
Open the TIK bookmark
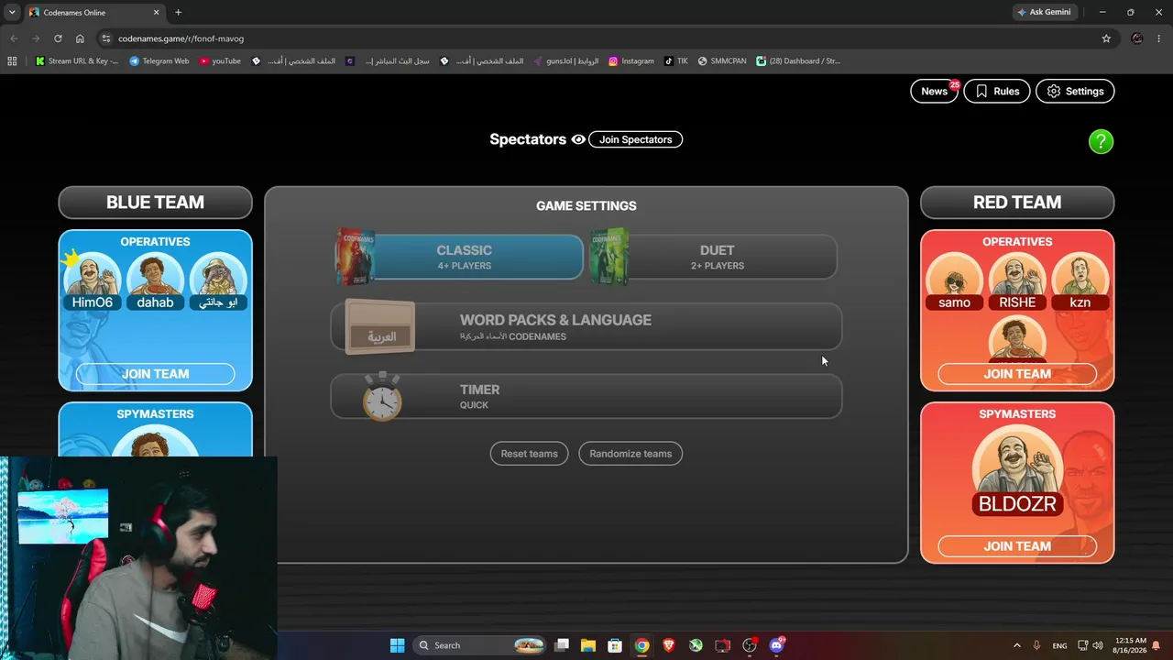tap(675, 61)
